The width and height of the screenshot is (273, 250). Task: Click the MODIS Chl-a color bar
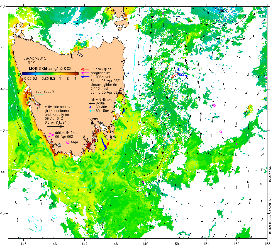click(x=50, y=74)
